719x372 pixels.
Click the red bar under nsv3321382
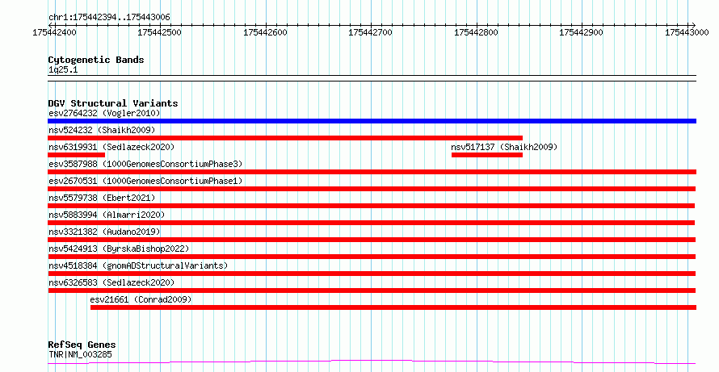click(372, 240)
